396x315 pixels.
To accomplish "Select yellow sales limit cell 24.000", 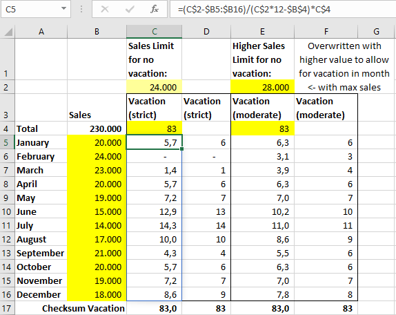I will 154,87.
